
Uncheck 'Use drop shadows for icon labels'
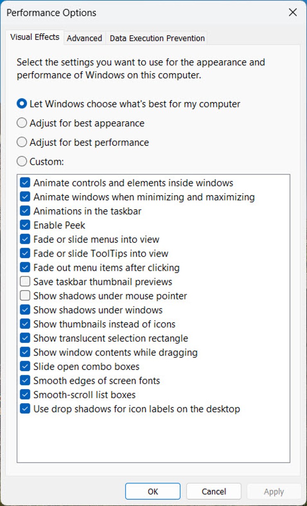[25, 409]
